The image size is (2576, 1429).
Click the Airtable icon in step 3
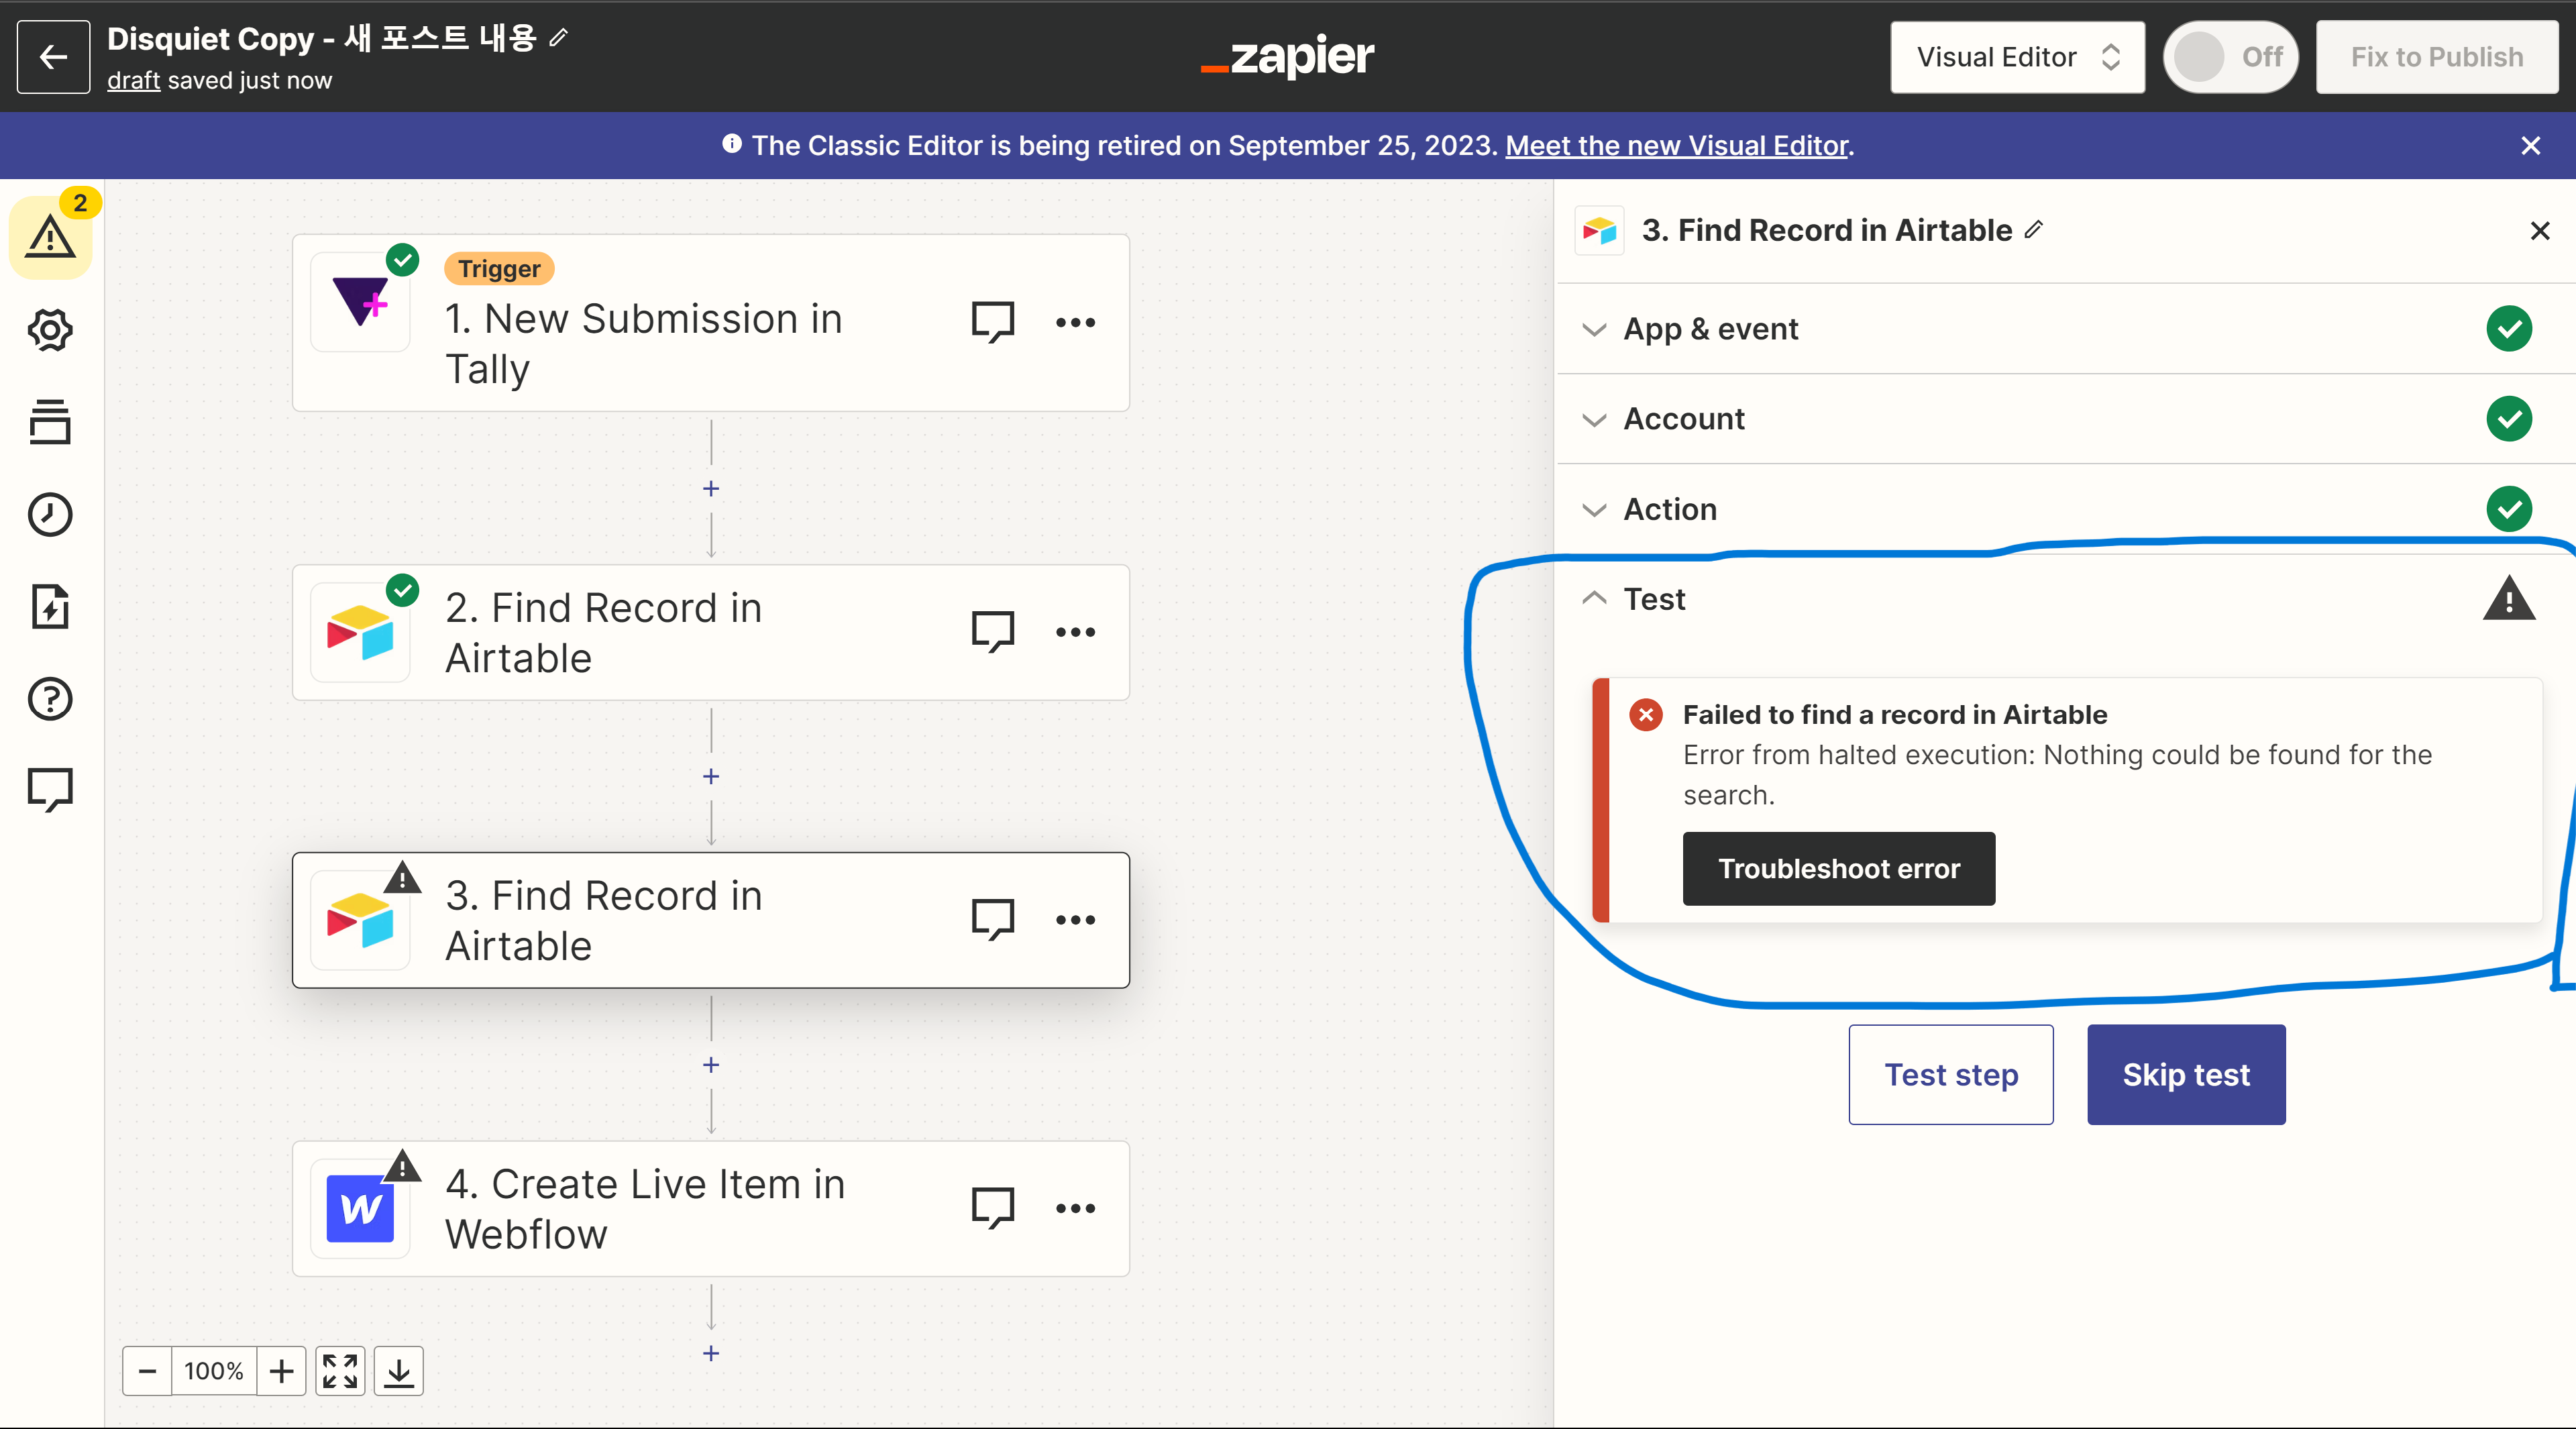(360, 920)
